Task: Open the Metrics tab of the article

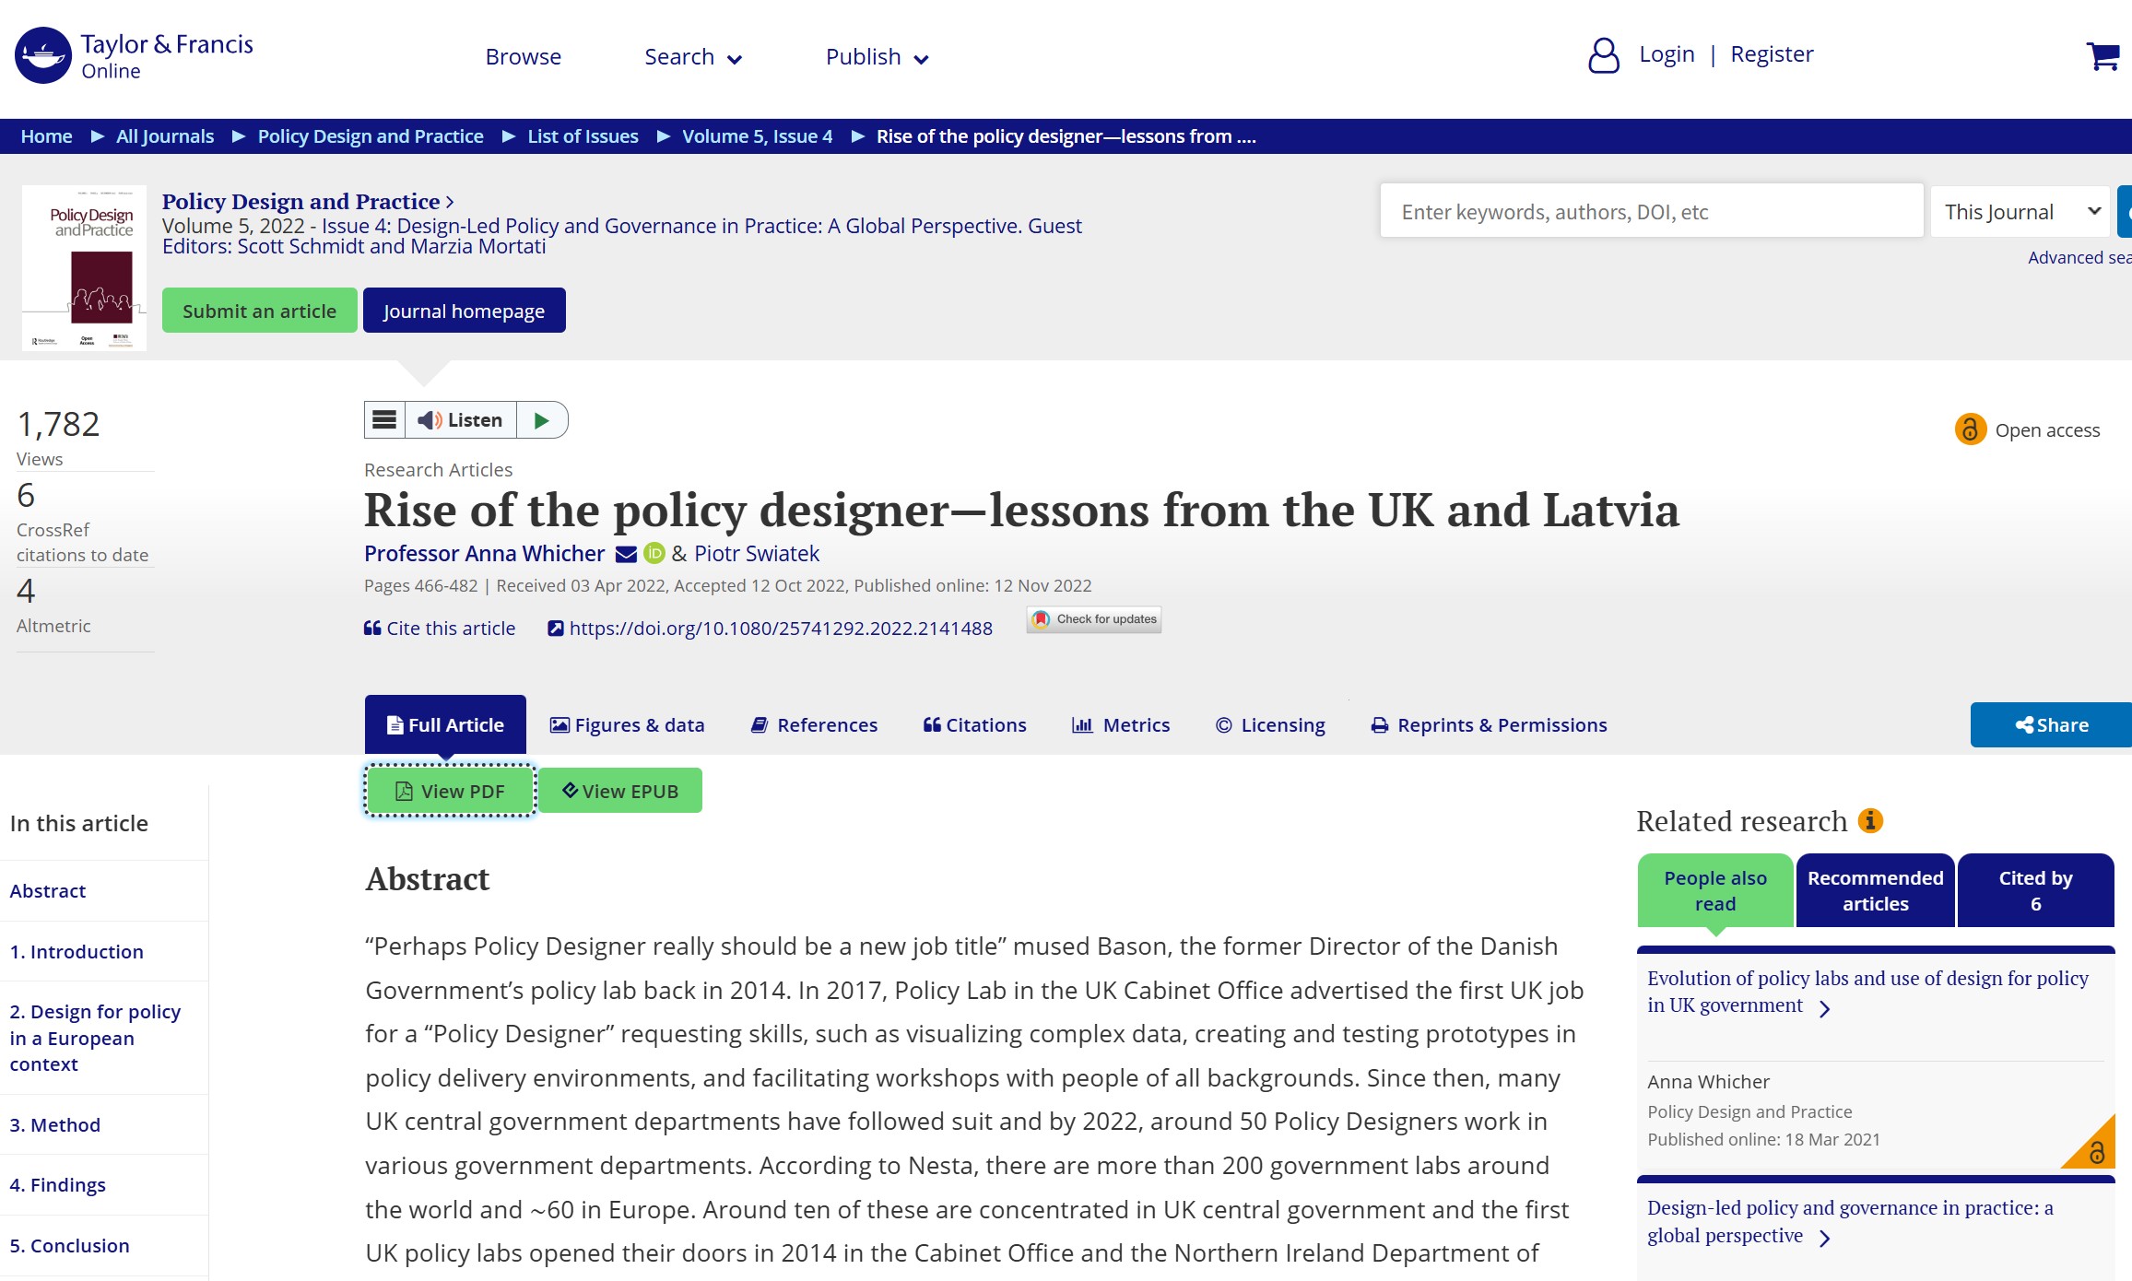Action: (1121, 724)
